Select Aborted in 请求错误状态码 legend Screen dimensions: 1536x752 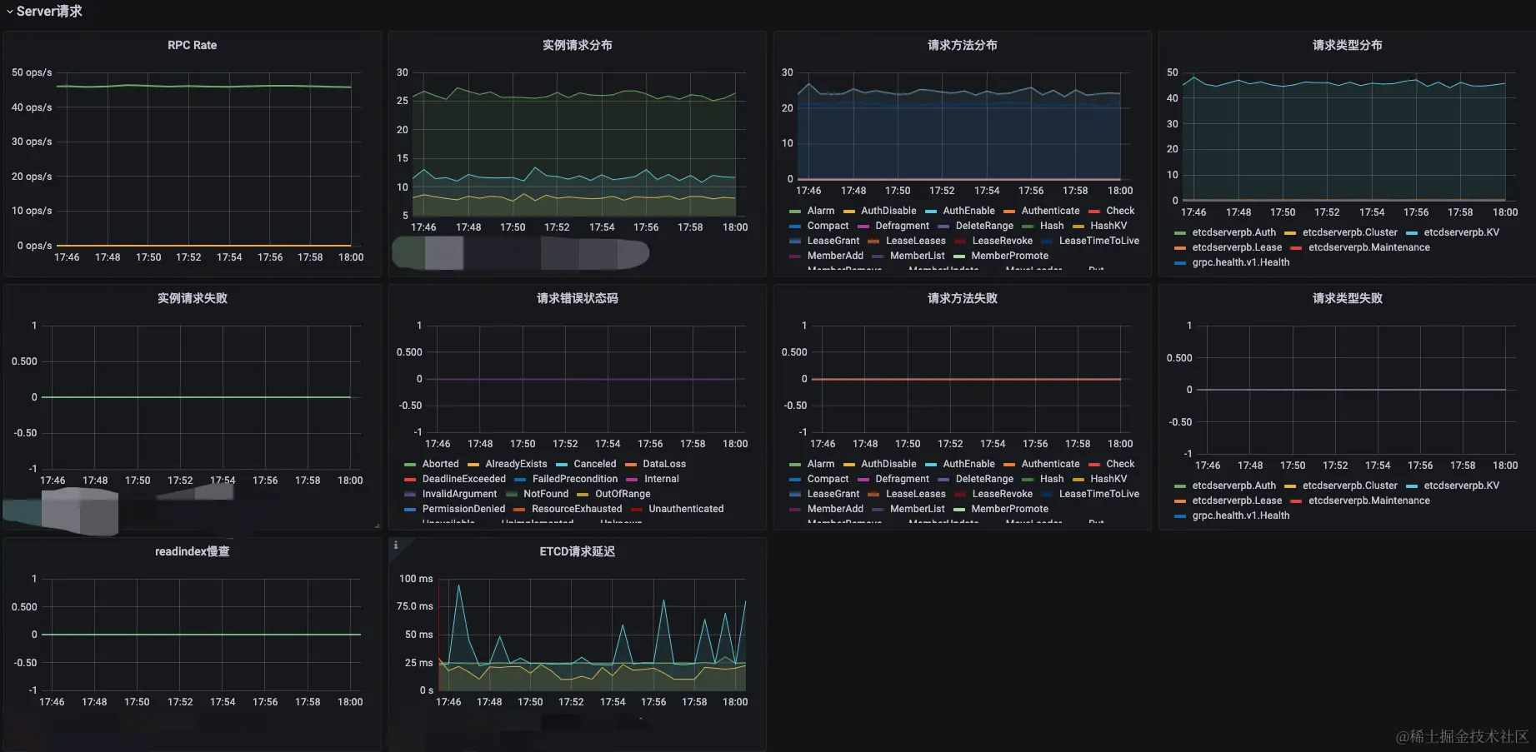(x=440, y=464)
